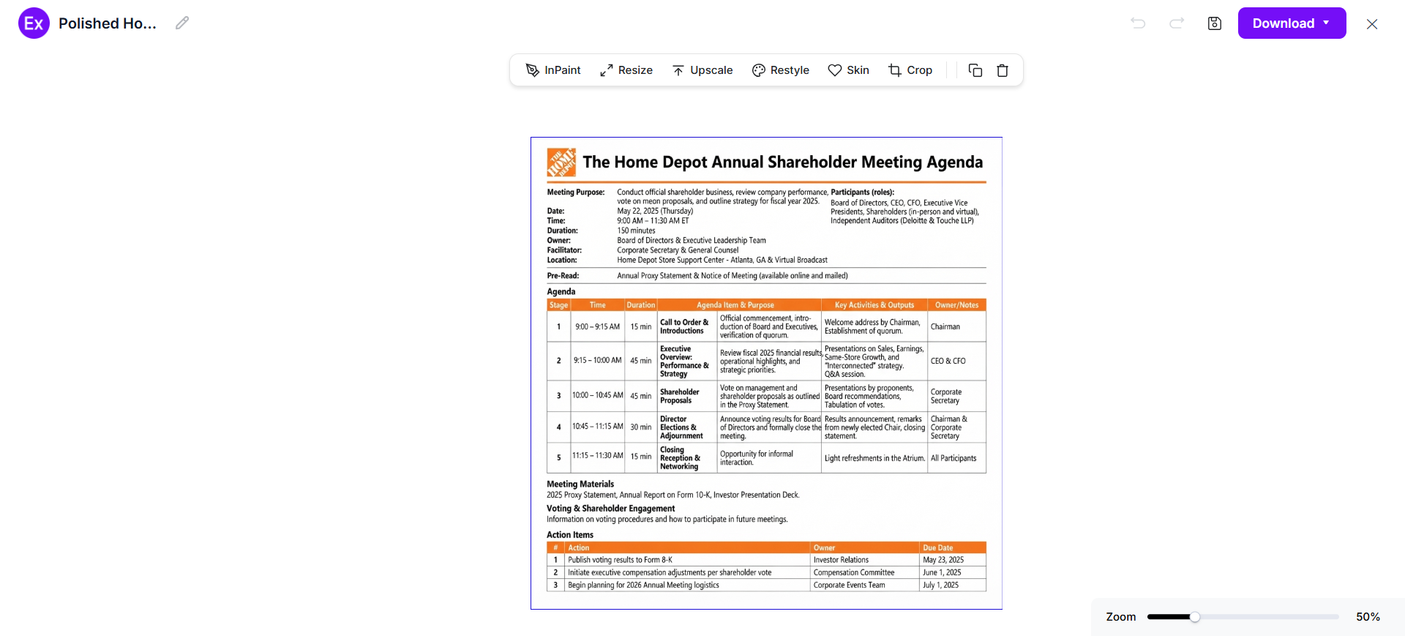Open the Skin tool
Image resolution: width=1405 pixels, height=636 pixels.
849,70
